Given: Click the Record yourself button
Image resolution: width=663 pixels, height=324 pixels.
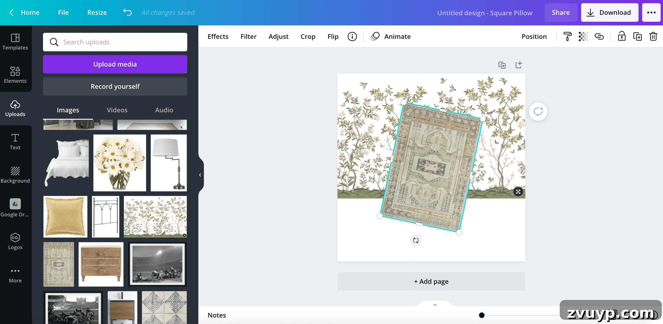Looking at the screenshot, I should point(115,87).
